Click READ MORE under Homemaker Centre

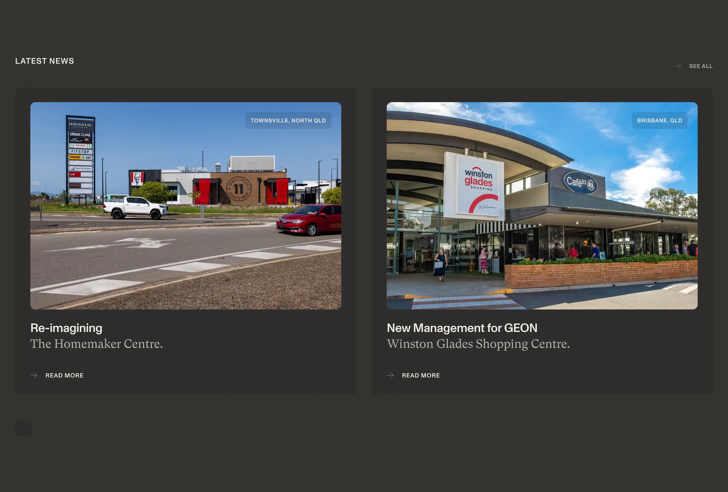(x=64, y=375)
